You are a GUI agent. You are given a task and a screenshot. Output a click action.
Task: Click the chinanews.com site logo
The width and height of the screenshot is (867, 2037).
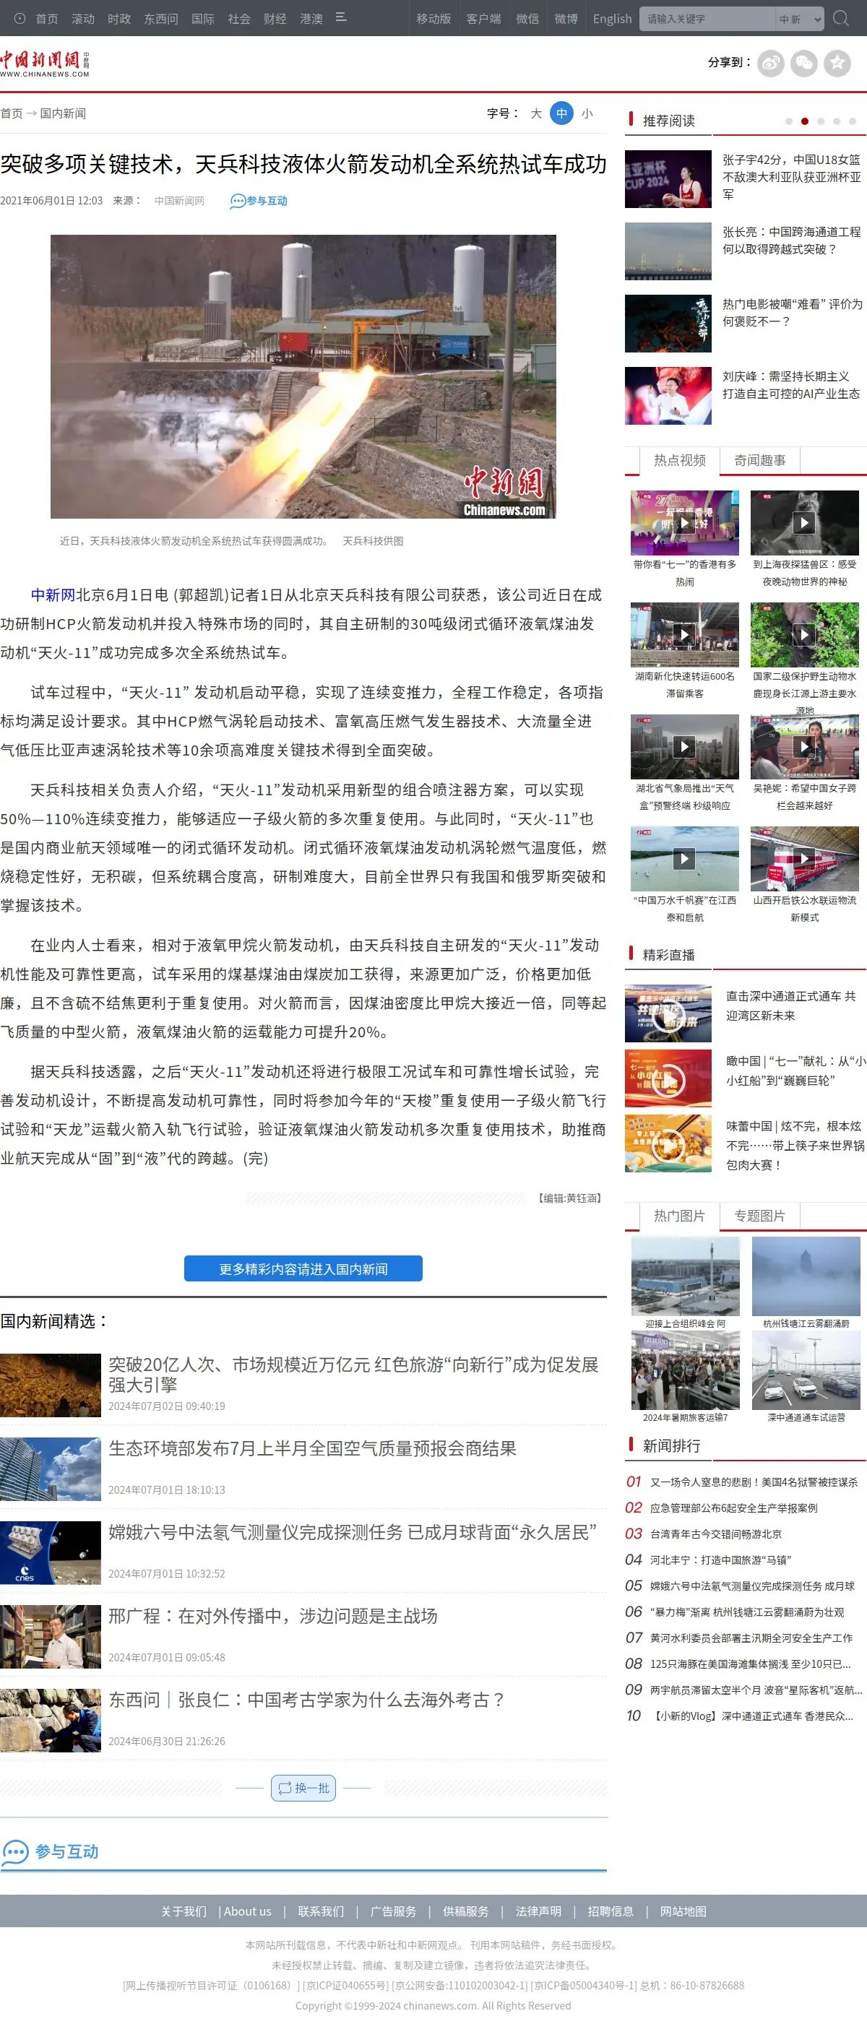pyautogui.click(x=45, y=64)
